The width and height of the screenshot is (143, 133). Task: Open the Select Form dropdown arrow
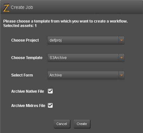[121, 75]
